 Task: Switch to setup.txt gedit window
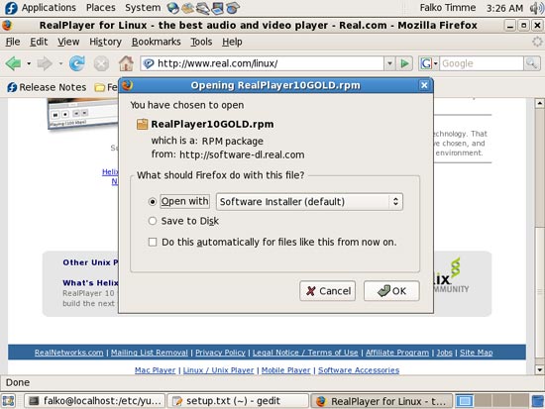click(238, 401)
